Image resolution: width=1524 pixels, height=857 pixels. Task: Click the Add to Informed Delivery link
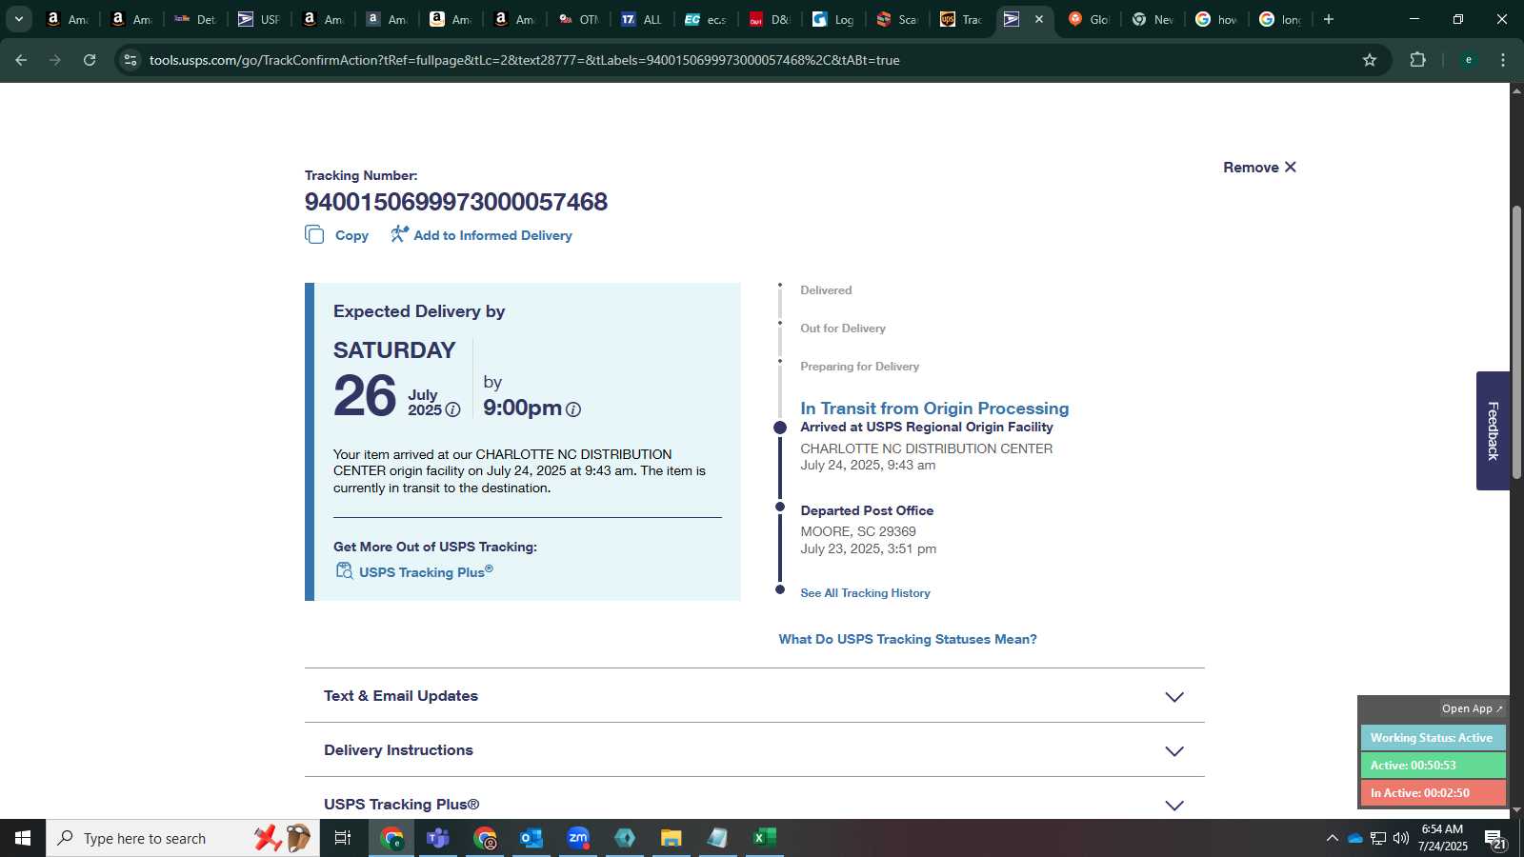tap(492, 235)
